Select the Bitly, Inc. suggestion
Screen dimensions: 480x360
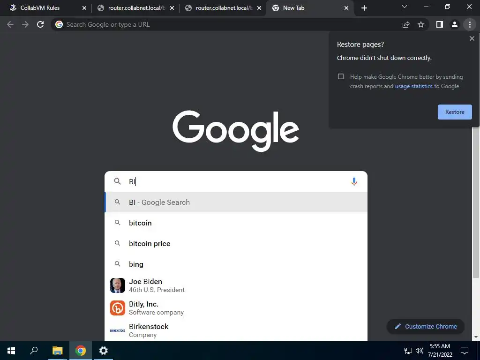coord(236,308)
